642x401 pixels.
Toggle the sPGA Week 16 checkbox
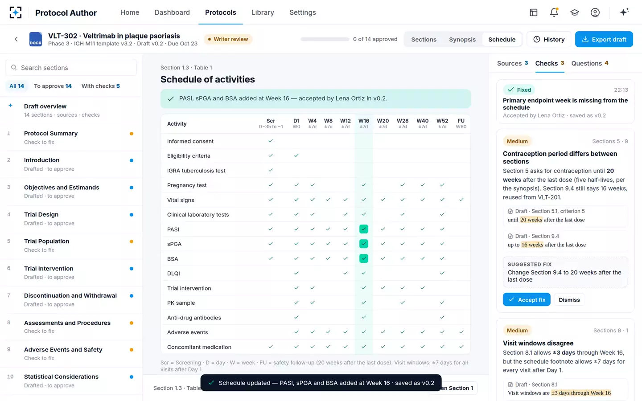[x=364, y=244]
